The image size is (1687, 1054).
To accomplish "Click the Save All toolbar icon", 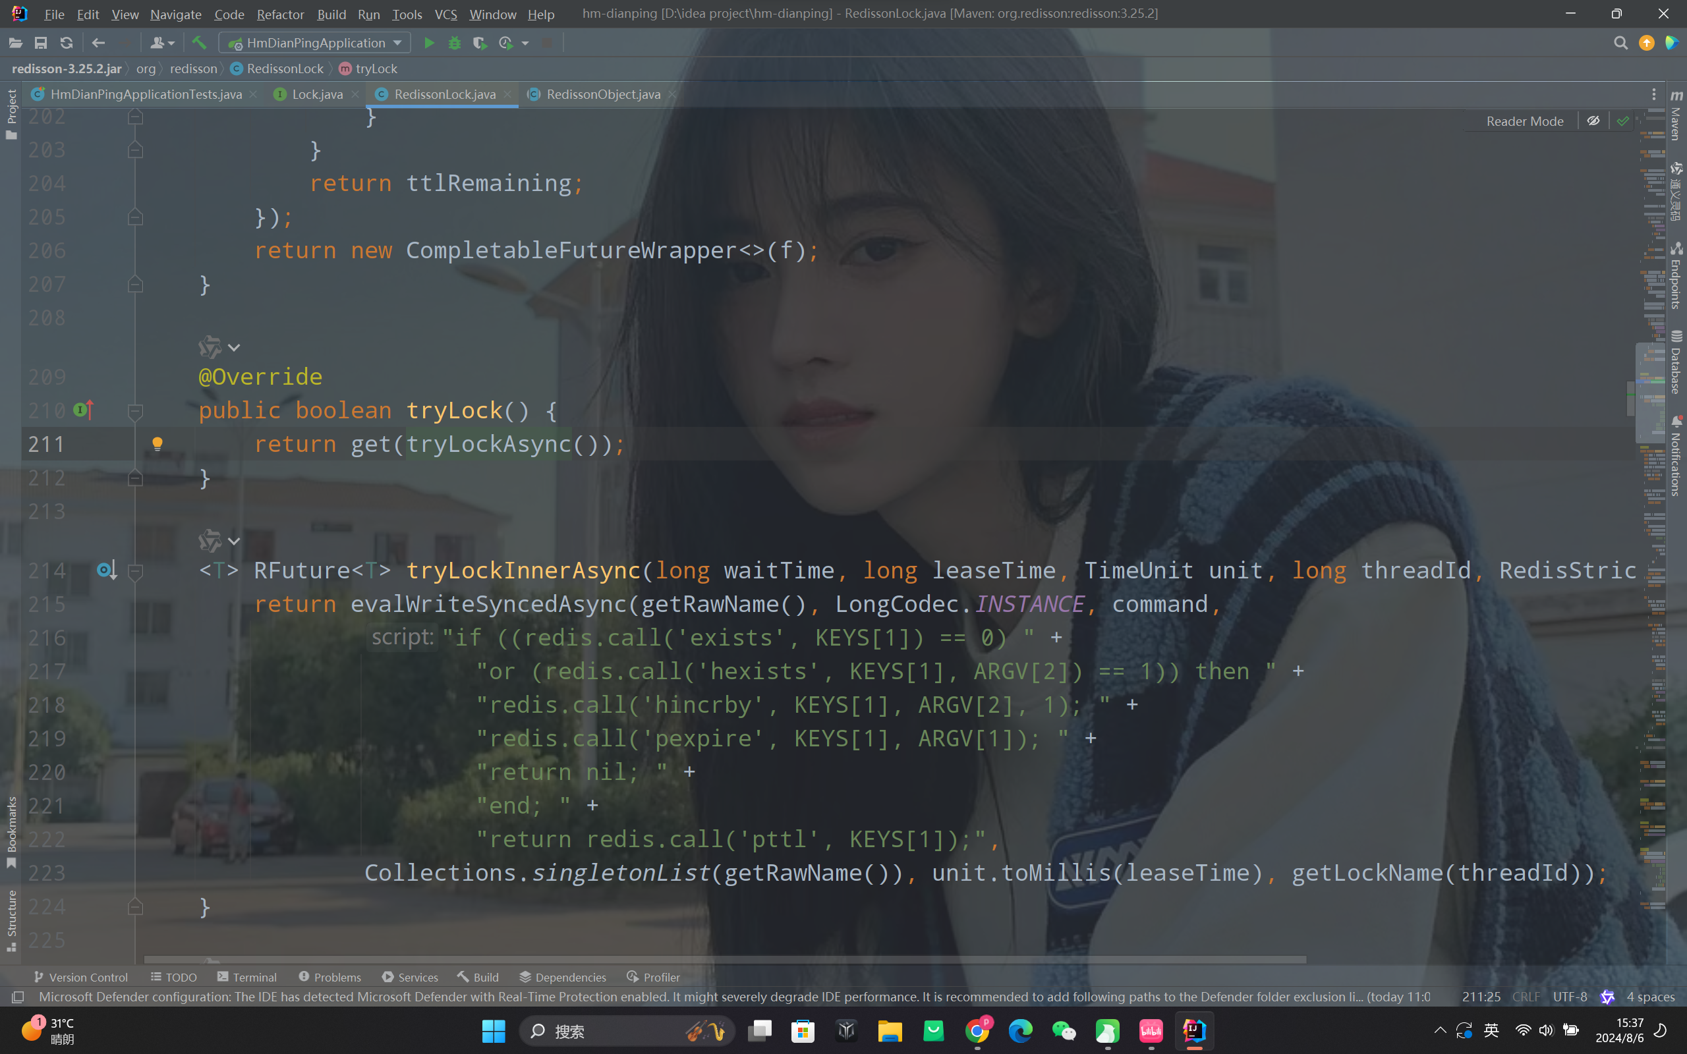I will (41, 43).
